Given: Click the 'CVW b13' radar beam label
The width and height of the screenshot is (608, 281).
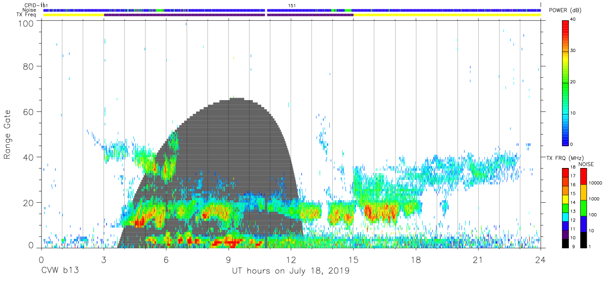Looking at the screenshot, I should tap(60, 271).
